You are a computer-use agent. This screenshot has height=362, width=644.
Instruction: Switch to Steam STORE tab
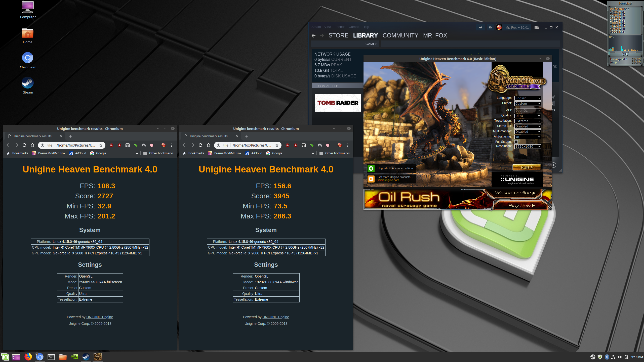338,35
